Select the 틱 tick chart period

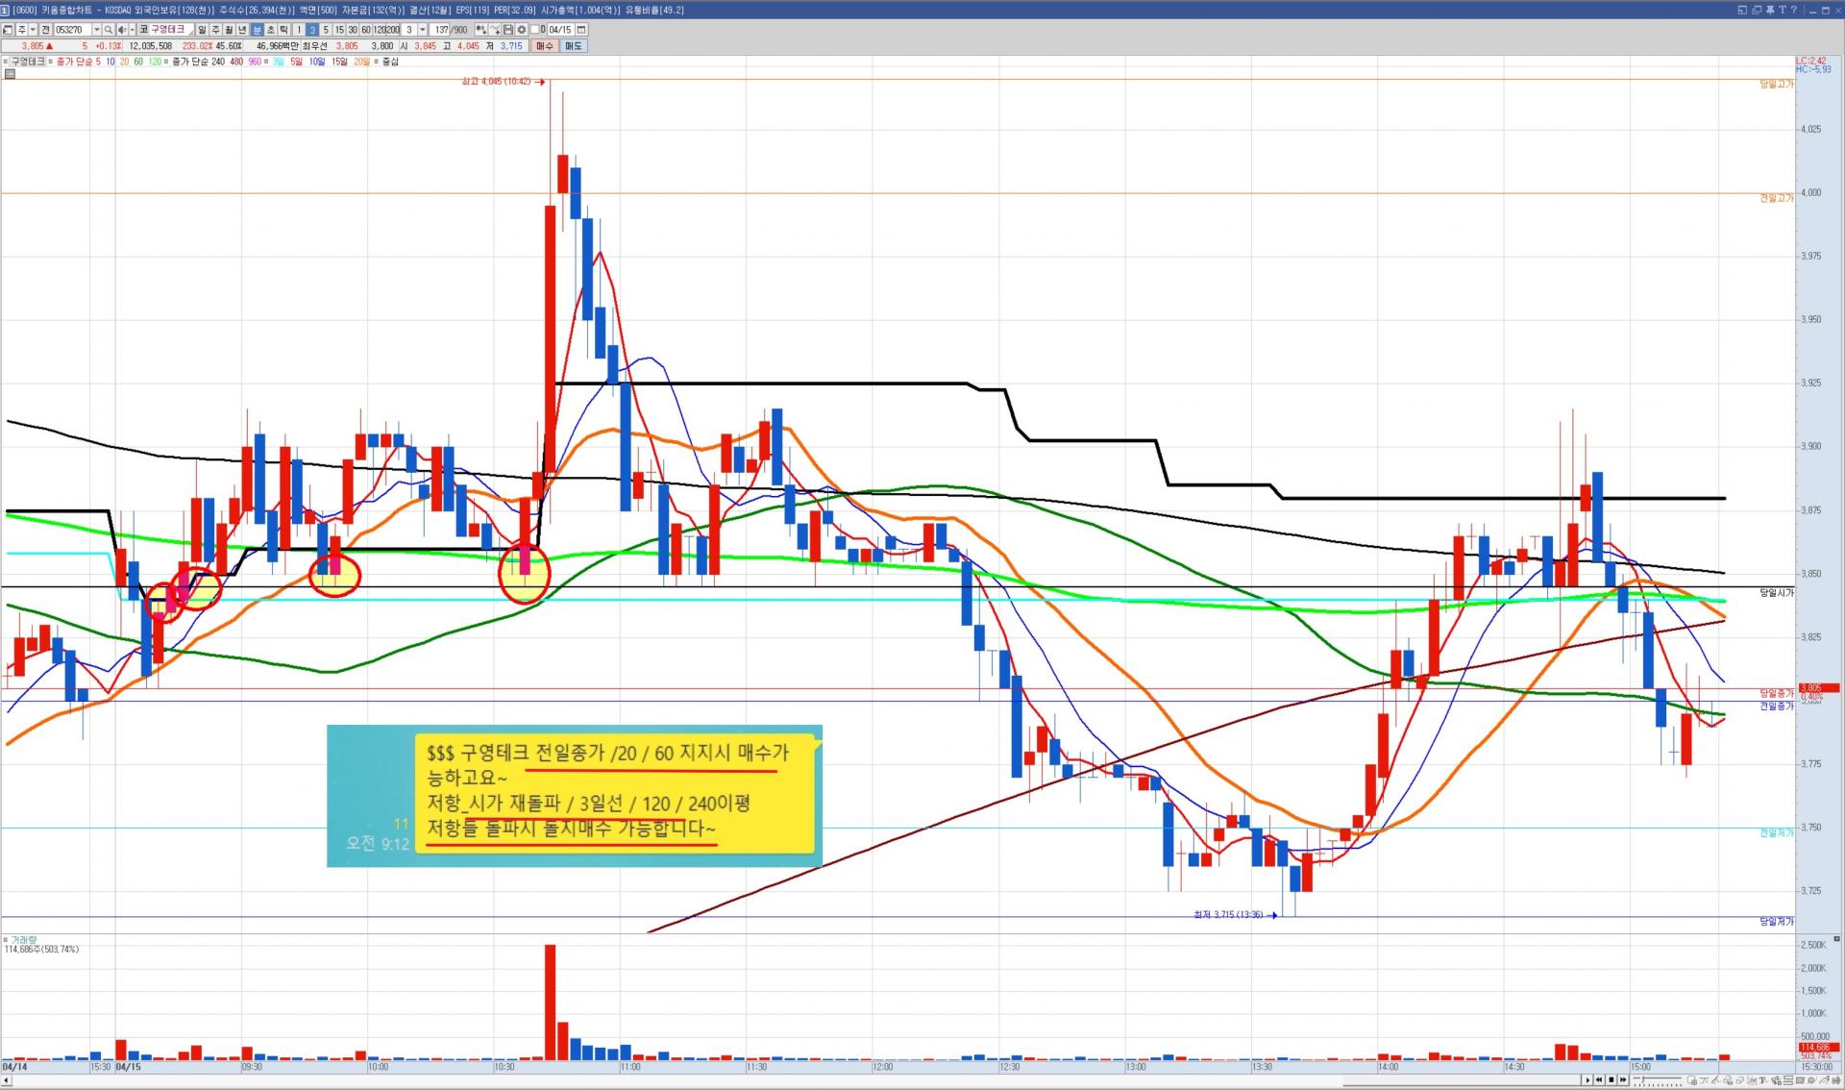pos(283,30)
